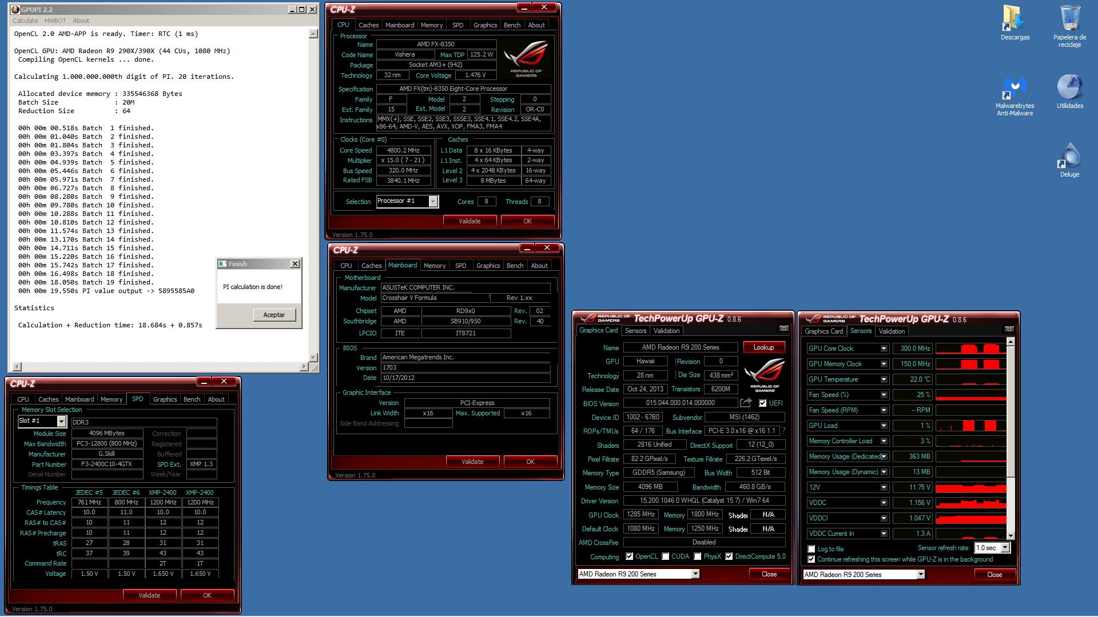
Task: Toggle the OpenCL computing checkbox
Action: tap(629, 556)
